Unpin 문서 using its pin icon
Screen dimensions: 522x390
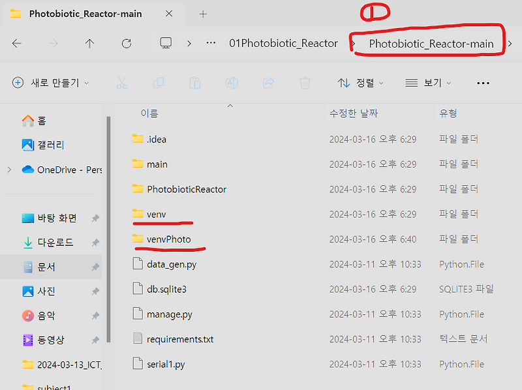pos(95,267)
